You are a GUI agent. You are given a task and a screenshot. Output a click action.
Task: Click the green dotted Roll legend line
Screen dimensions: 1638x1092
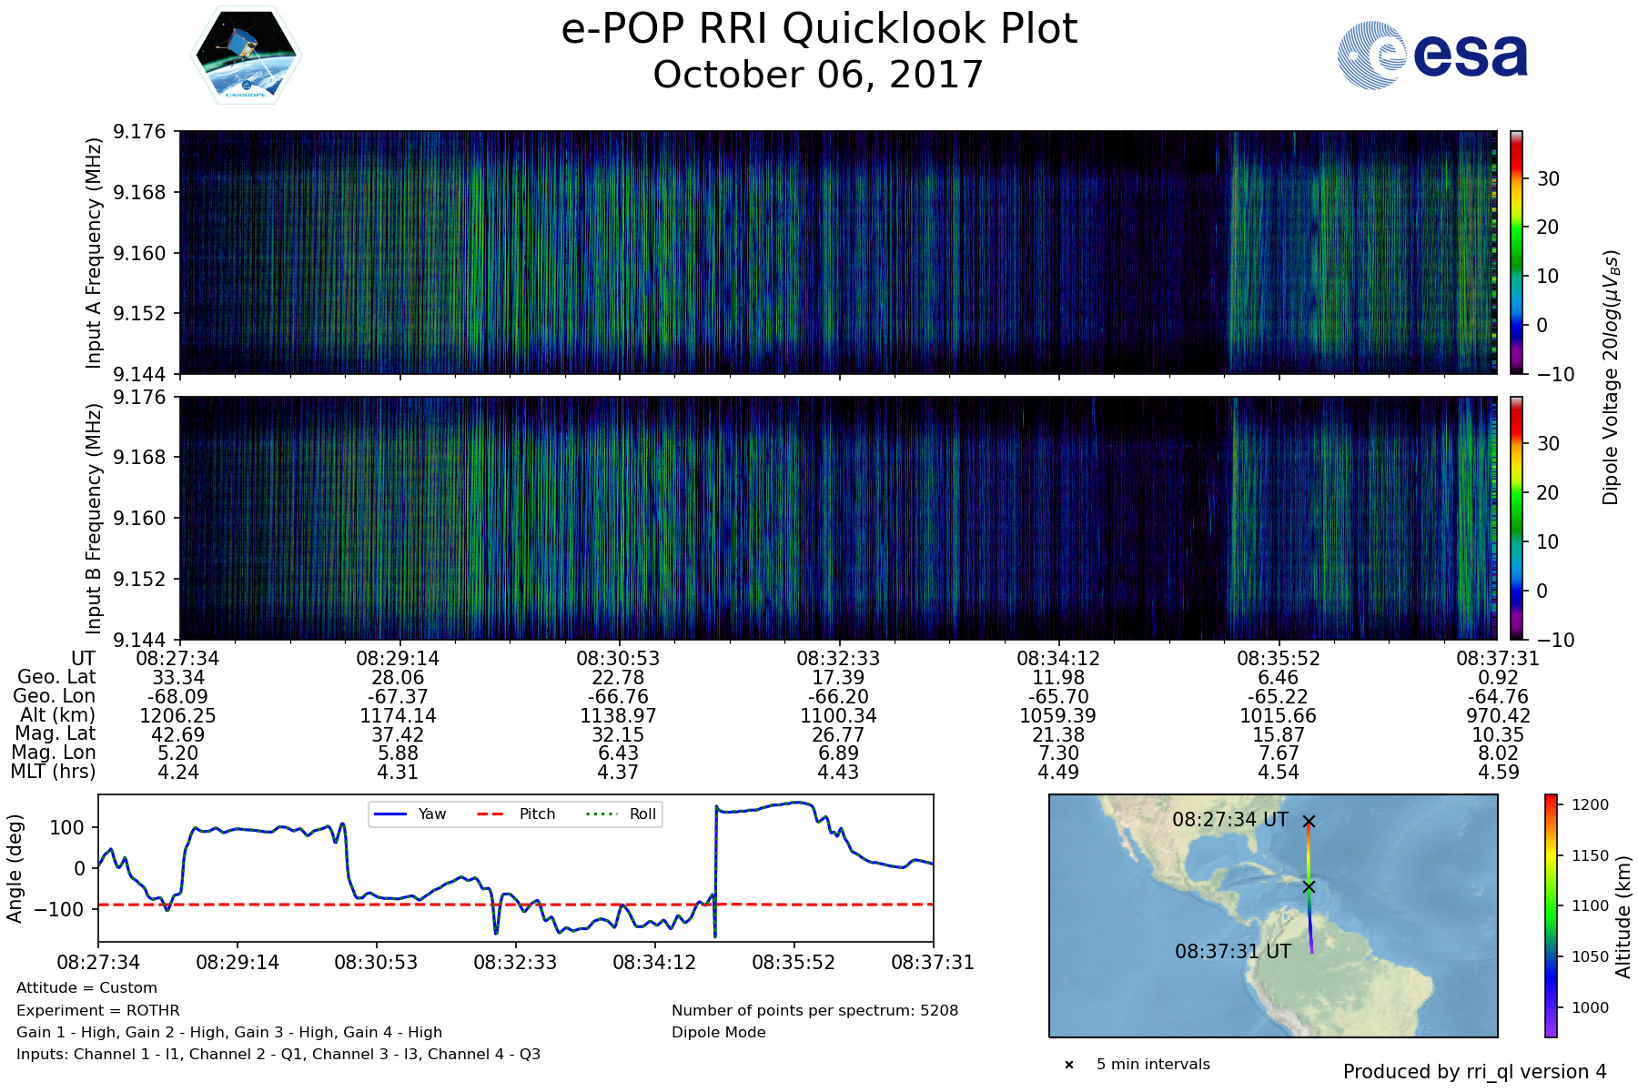[x=602, y=814]
